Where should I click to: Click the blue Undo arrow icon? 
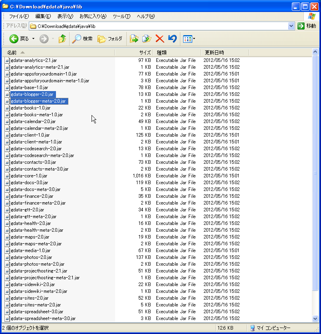point(172,39)
